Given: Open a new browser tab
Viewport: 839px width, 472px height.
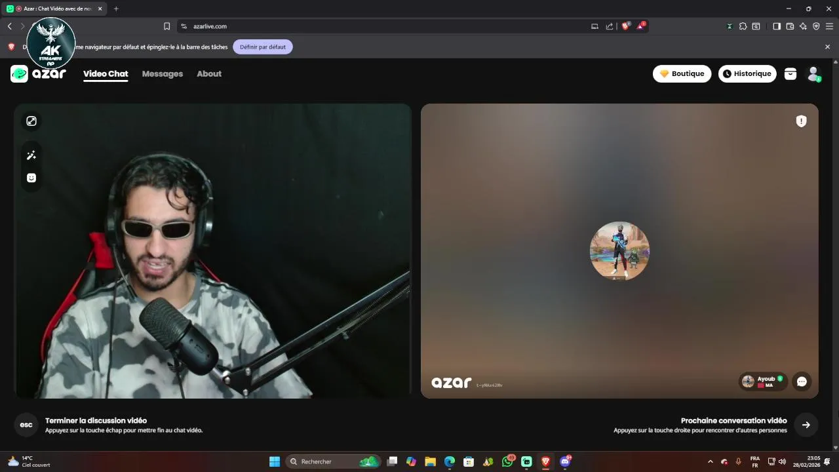Looking at the screenshot, I should pos(116,9).
